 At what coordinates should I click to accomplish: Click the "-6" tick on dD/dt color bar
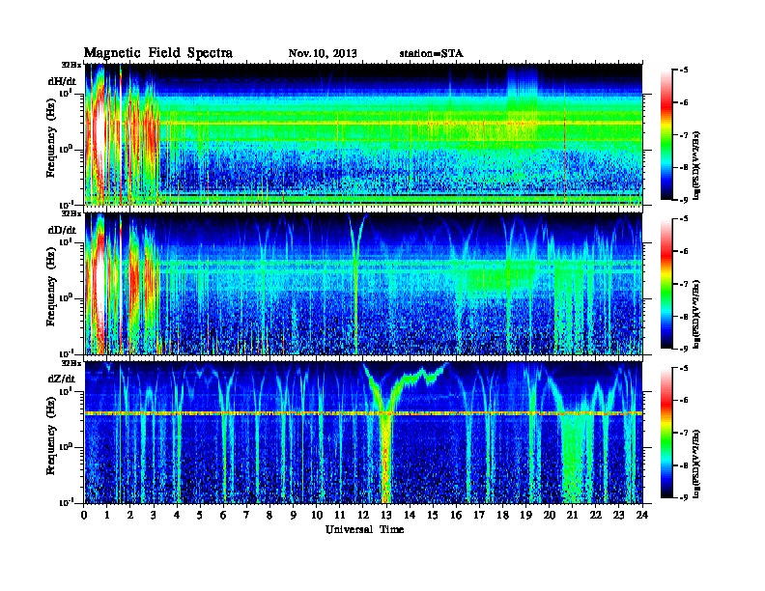pyautogui.click(x=684, y=251)
